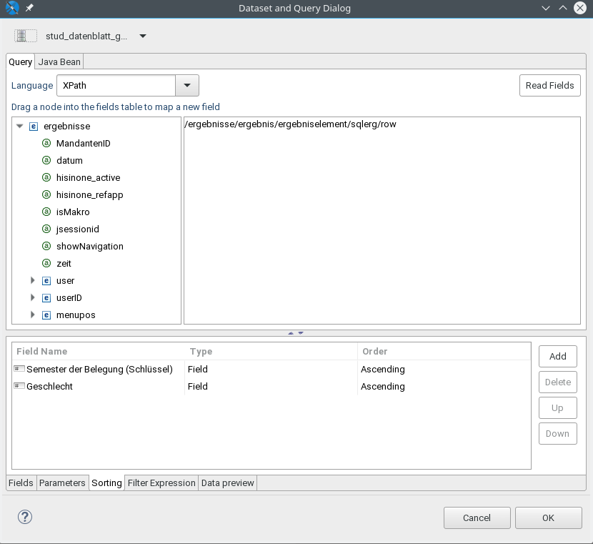Expand the user tree node

point(33,280)
